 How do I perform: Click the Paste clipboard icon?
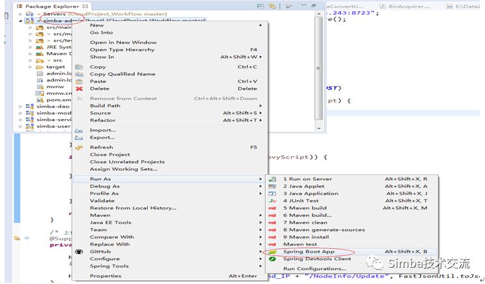pyautogui.click(x=79, y=81)
